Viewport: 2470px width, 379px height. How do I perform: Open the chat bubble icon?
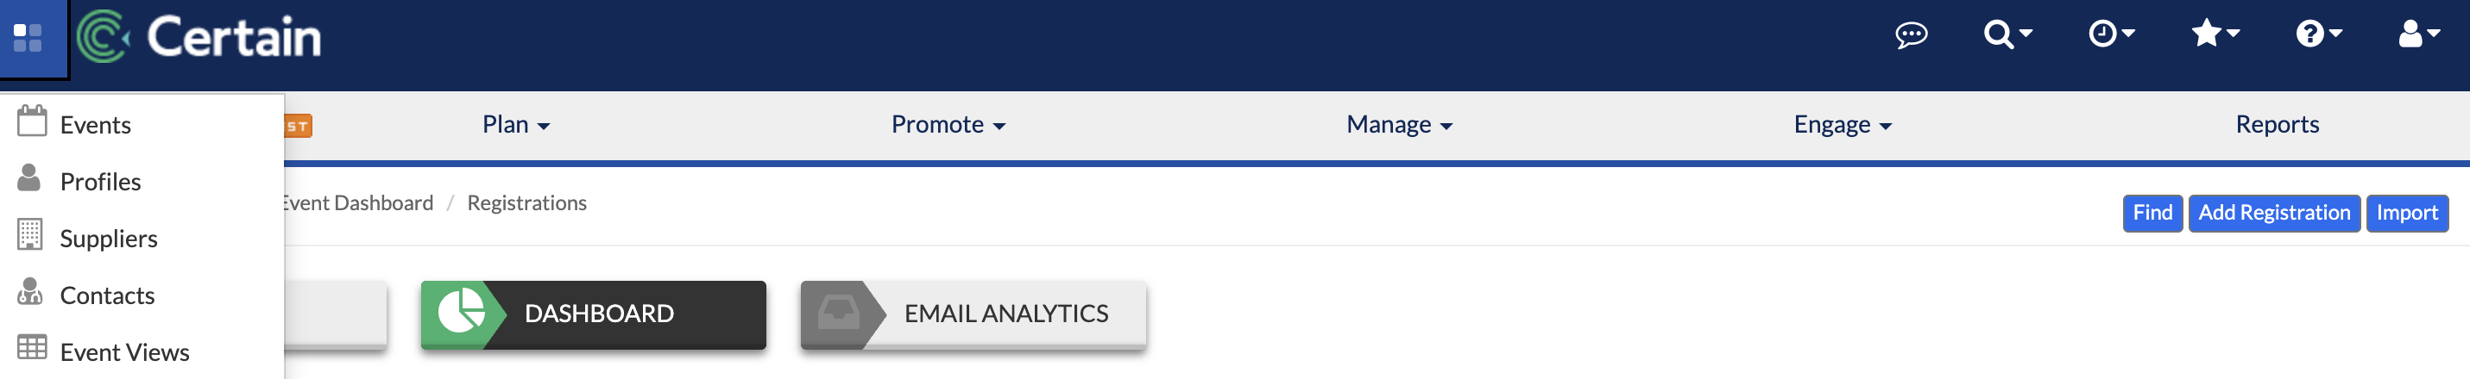point(1911,35)
